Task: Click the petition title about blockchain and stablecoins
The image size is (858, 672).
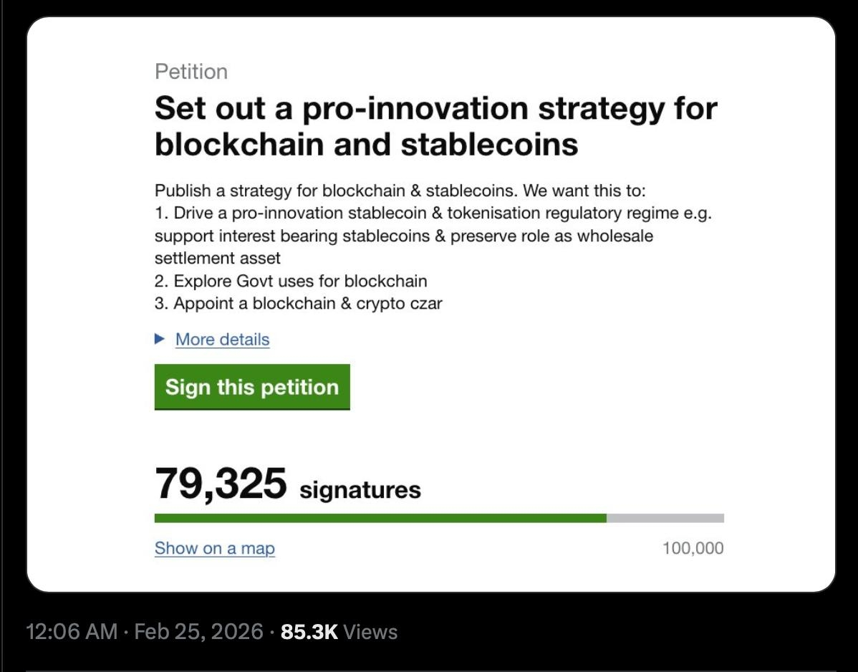Action: point(435,126)
